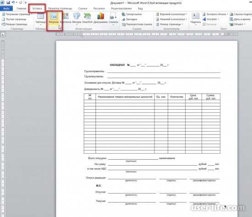Expand the Нижний колонтитул footer dropdown

[172, 19]
